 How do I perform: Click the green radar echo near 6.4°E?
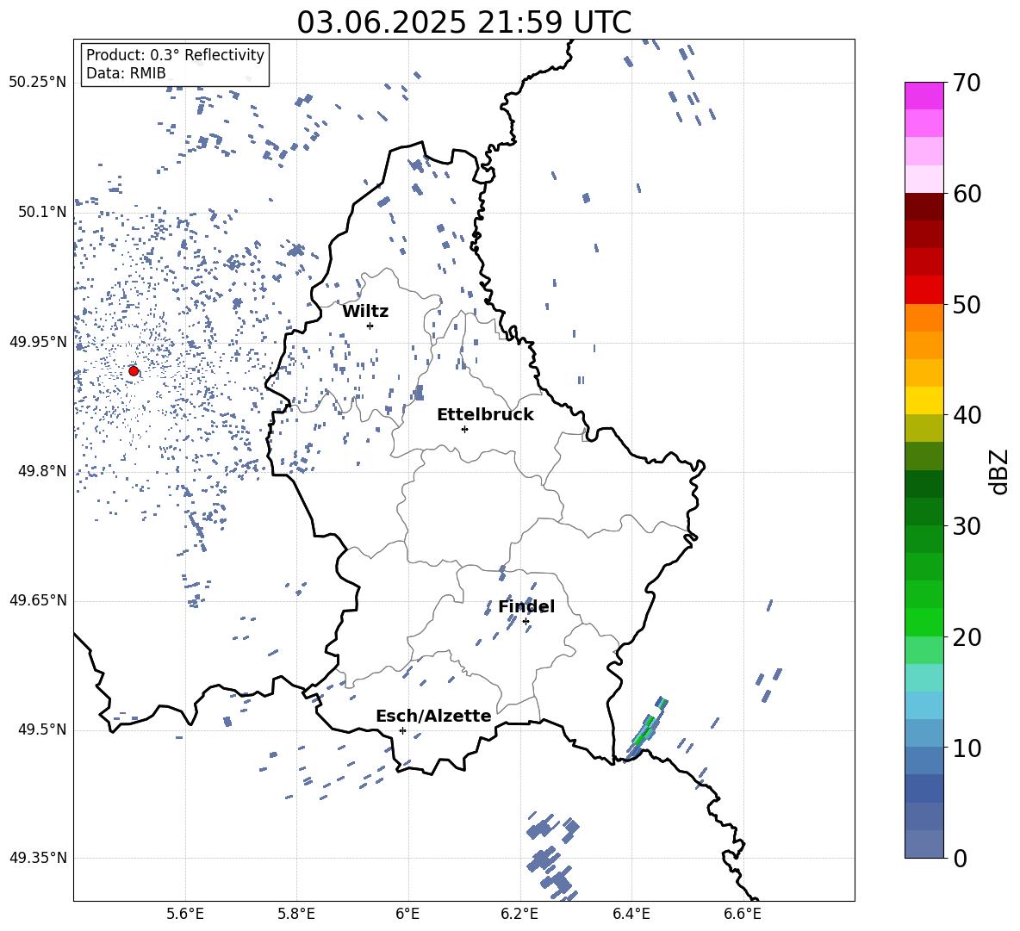pos(645,729)
